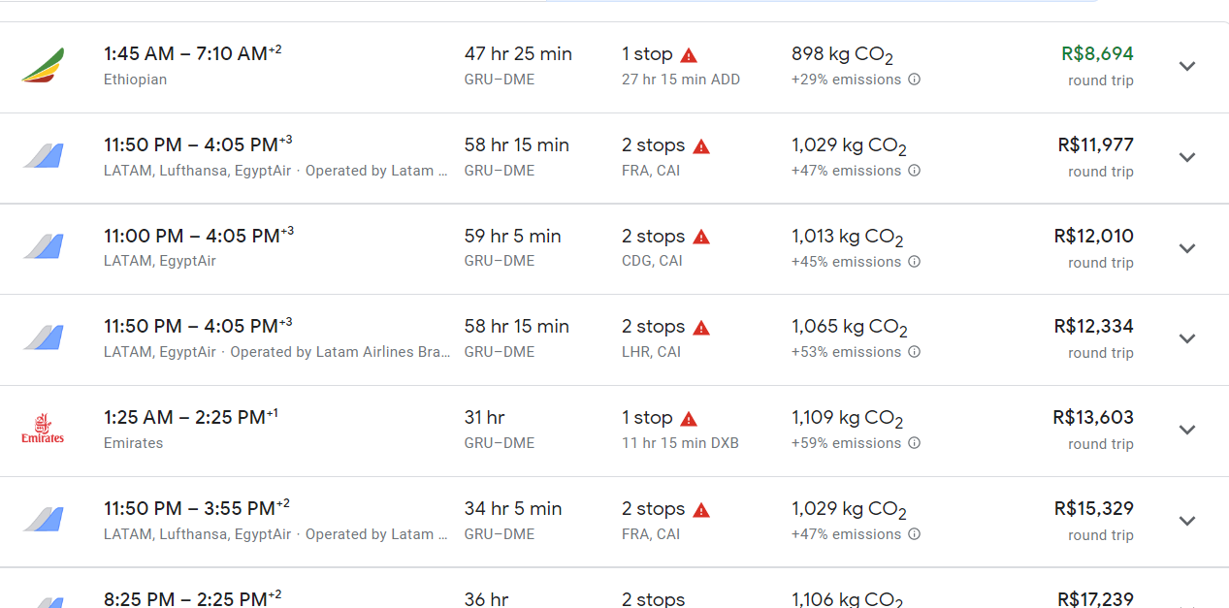Click the multi-airline logo for the CDG, CAI flight
This screenshot has width=1229, height=608.
tap(43, 246)
